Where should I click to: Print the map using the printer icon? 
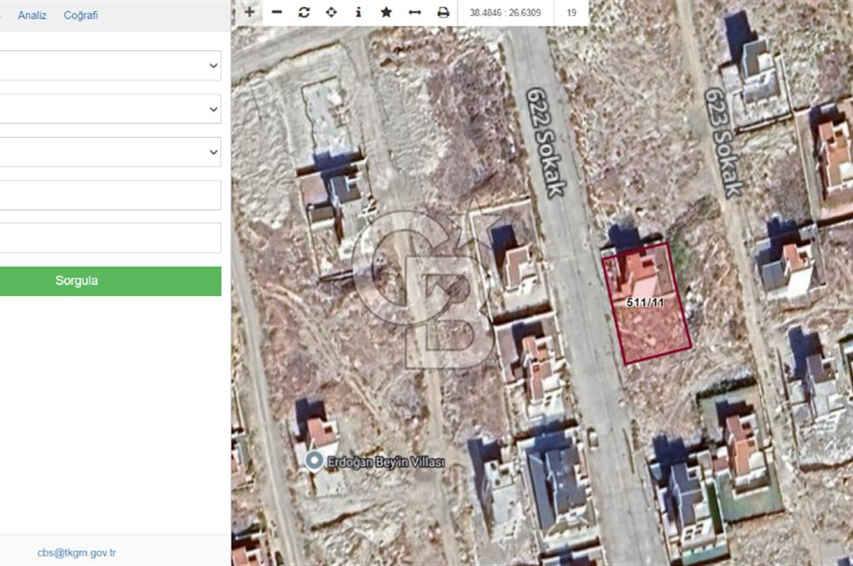pyautogui.click(x=443, y=12)
